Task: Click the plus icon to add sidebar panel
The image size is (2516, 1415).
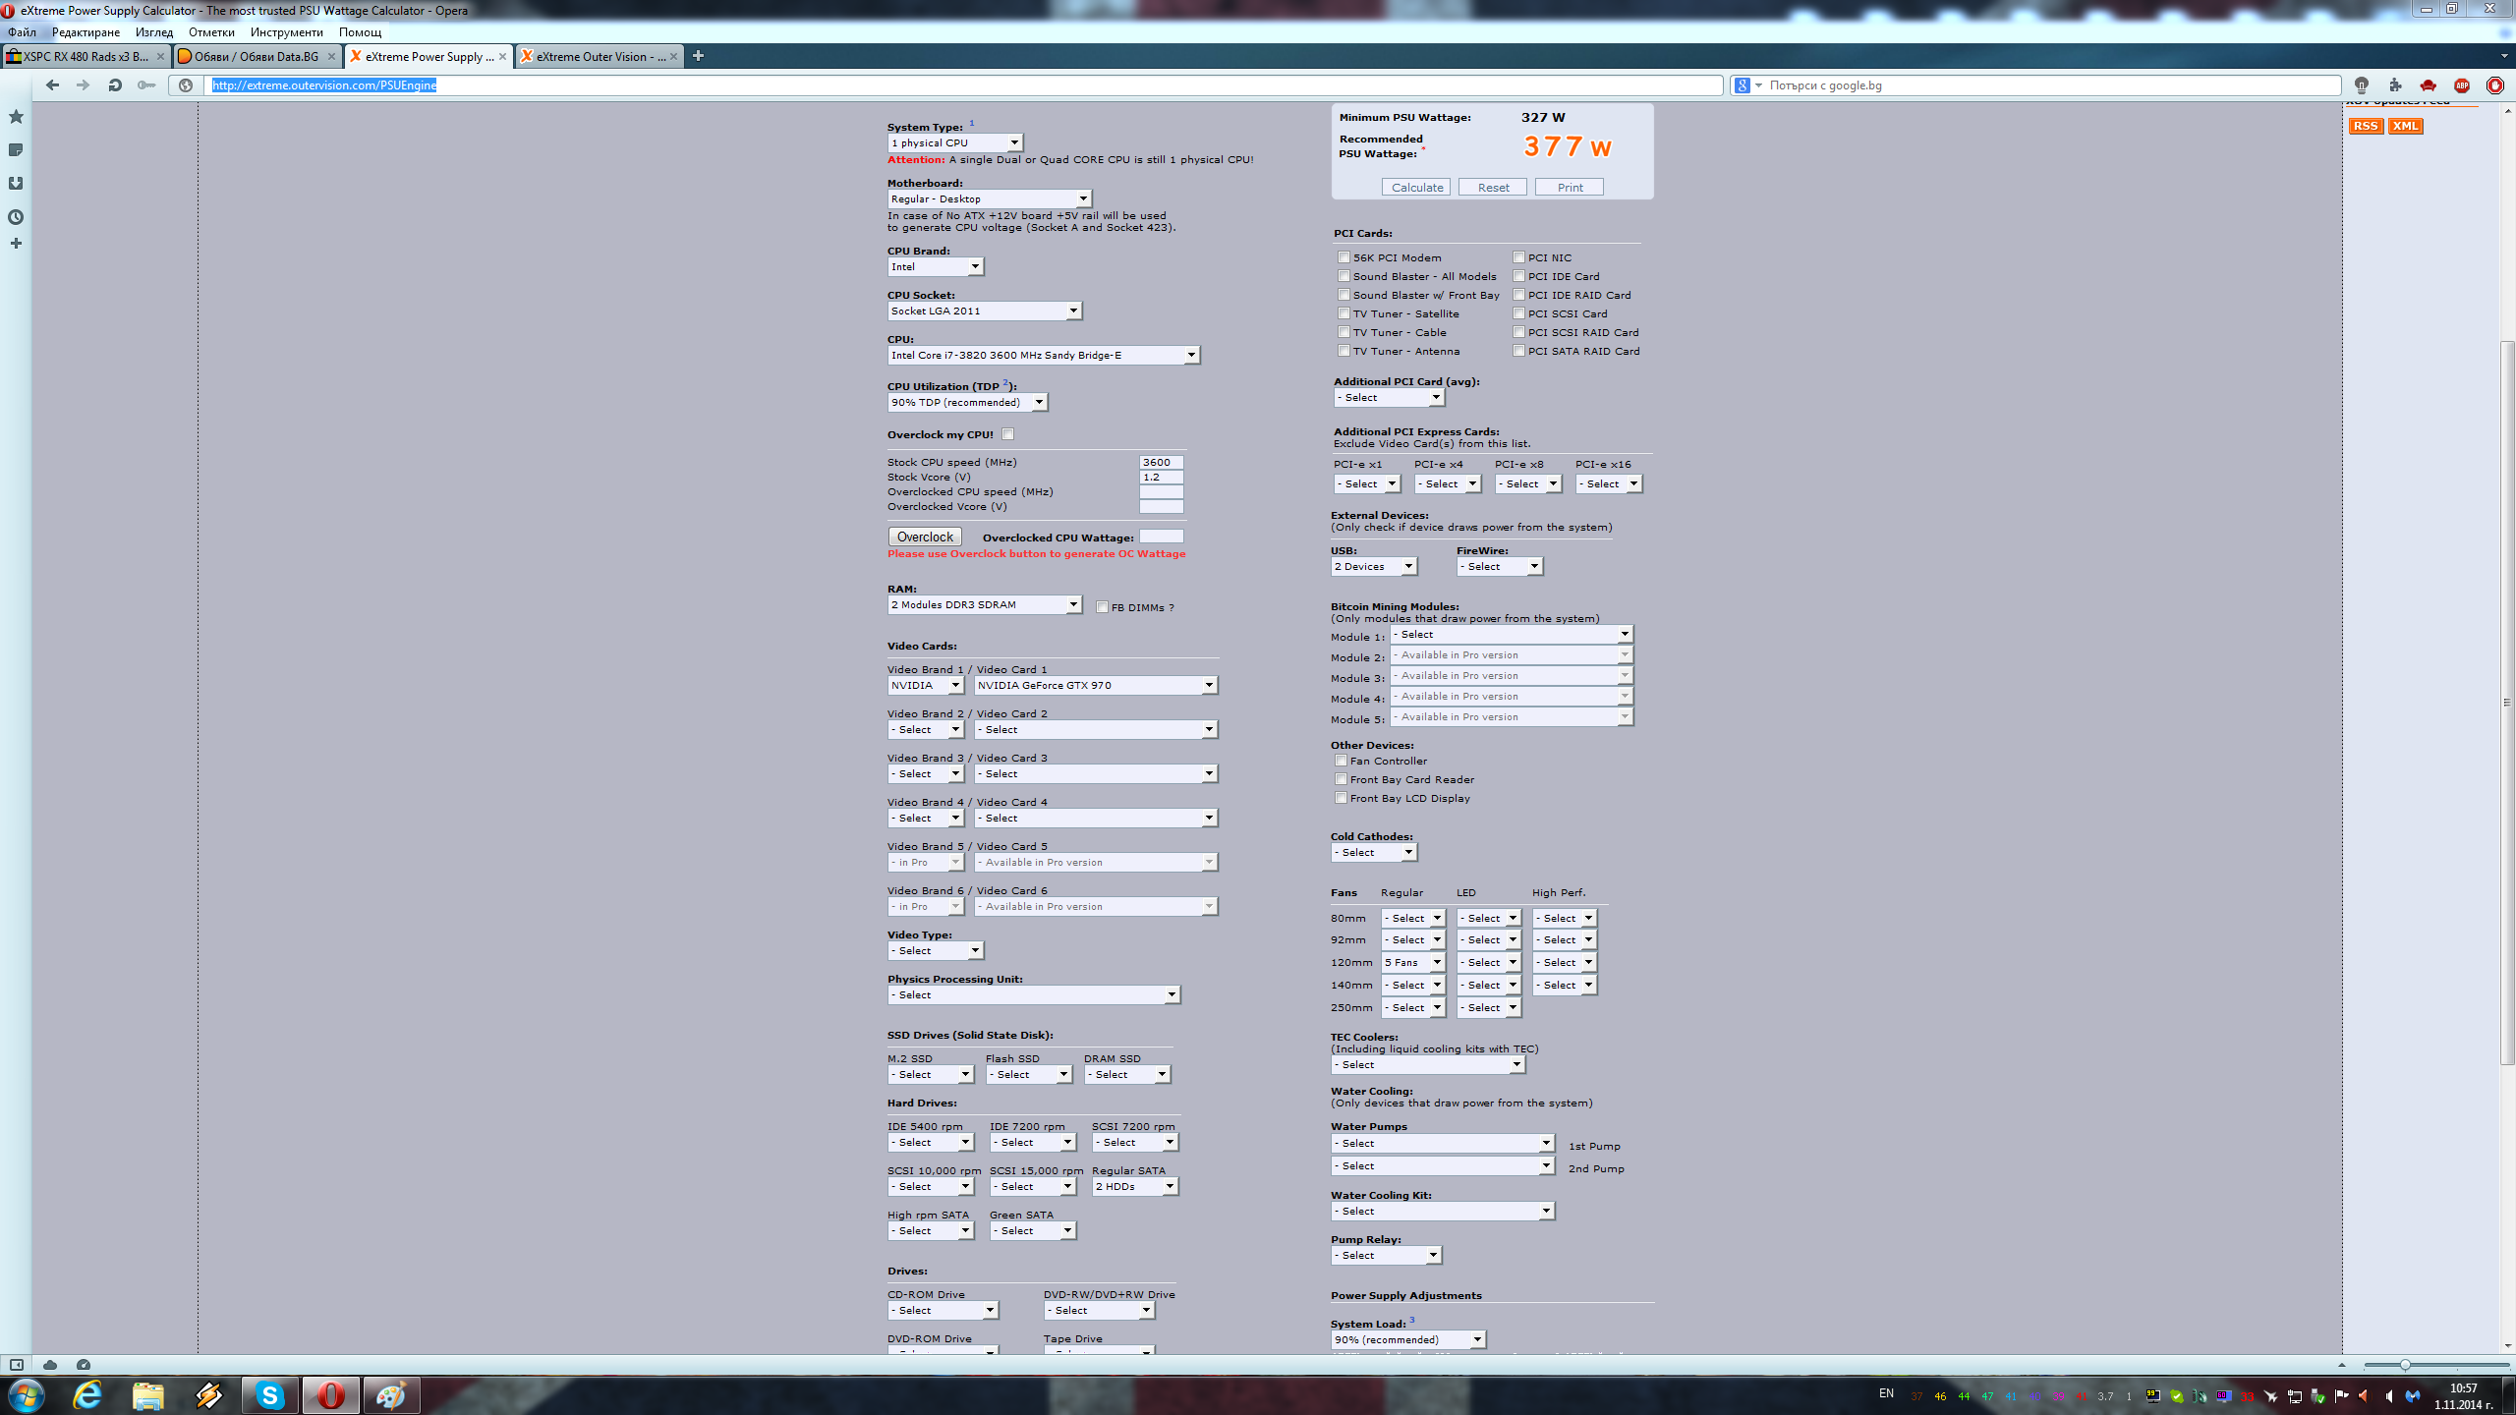Action: pyautogui.click(x=16, y=244)
